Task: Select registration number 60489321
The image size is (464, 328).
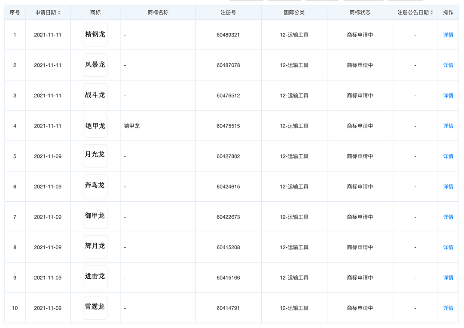Action: coord(228,35)
